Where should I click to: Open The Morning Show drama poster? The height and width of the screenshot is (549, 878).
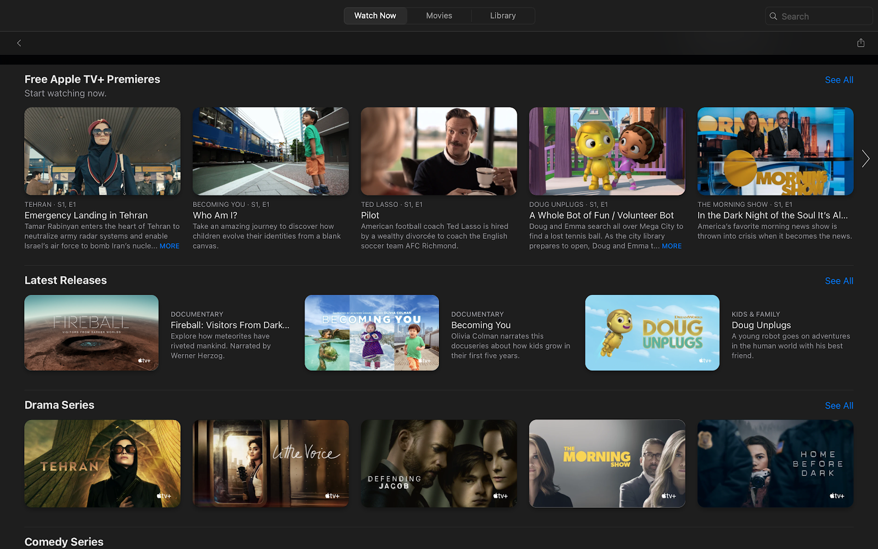click(x=607, y=463)
